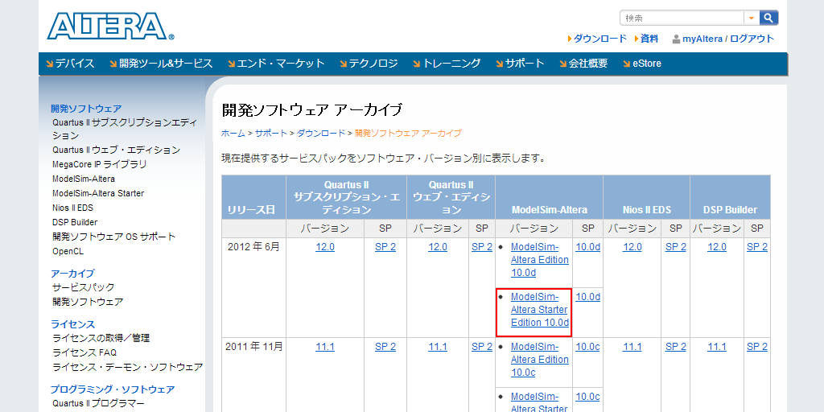Open Web Edition SP 2 link, 2012年6月 row
The width and height of the screenshot is (824, 412).
coord(482,247)
